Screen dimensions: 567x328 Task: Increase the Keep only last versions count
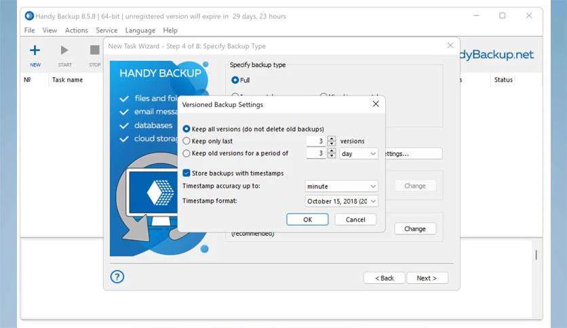coord(332,138)
